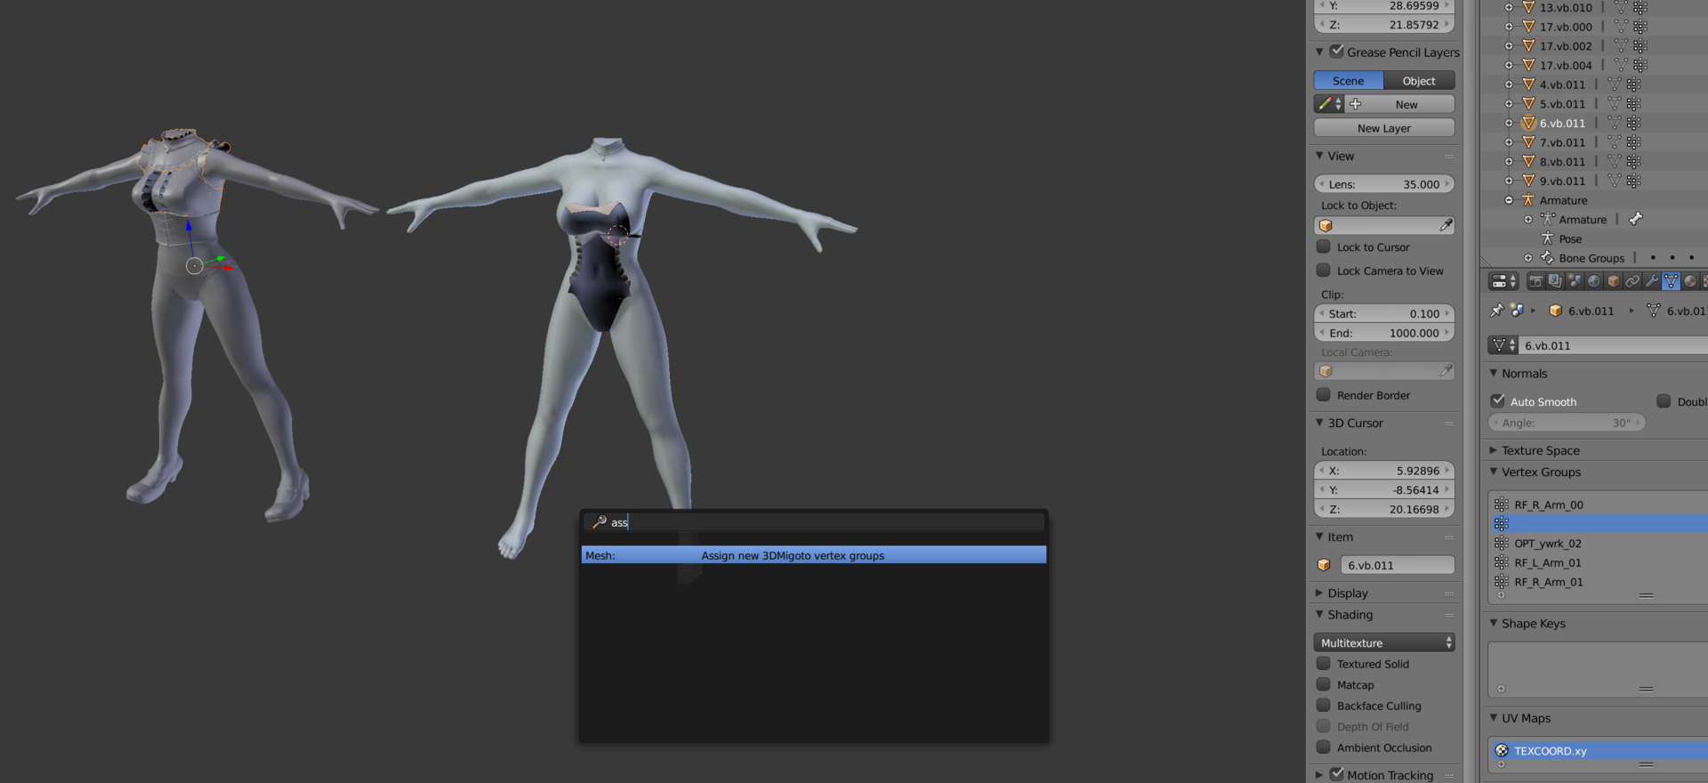Image resolution: width=1708 pixels, height=783 pixels.
Task: Click the Bone Groups icon in outliner
Action: point(1547,258)
